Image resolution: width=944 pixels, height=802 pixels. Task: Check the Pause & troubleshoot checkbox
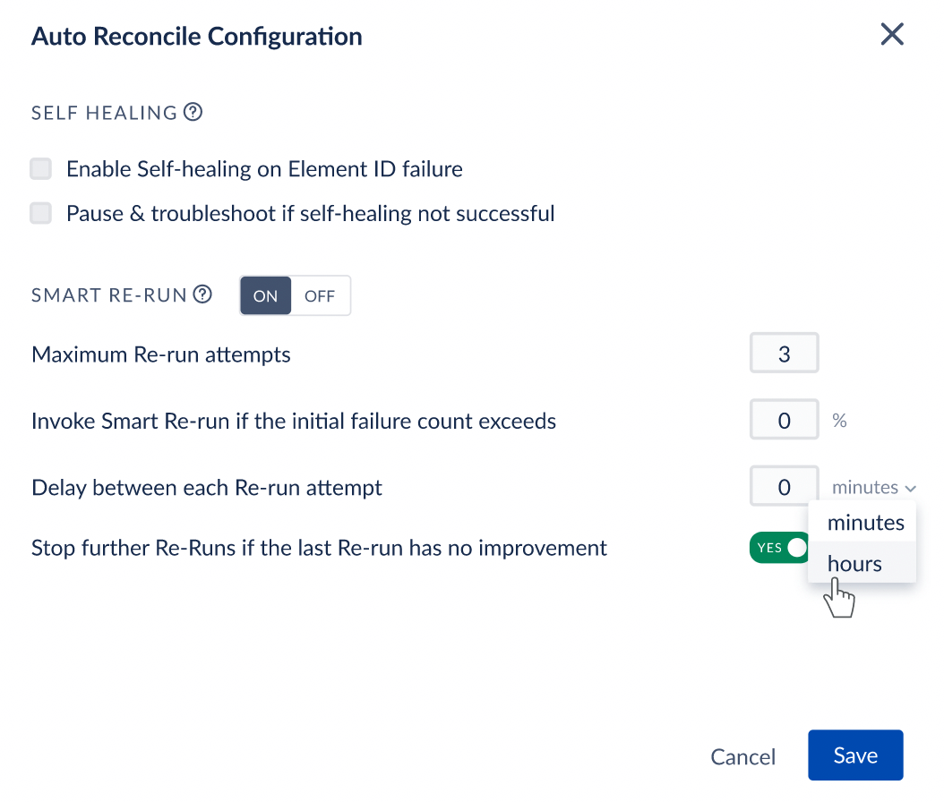click(41, 213)
